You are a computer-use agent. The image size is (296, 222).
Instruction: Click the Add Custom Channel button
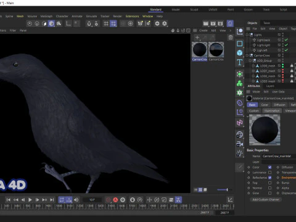click(266, 199)
